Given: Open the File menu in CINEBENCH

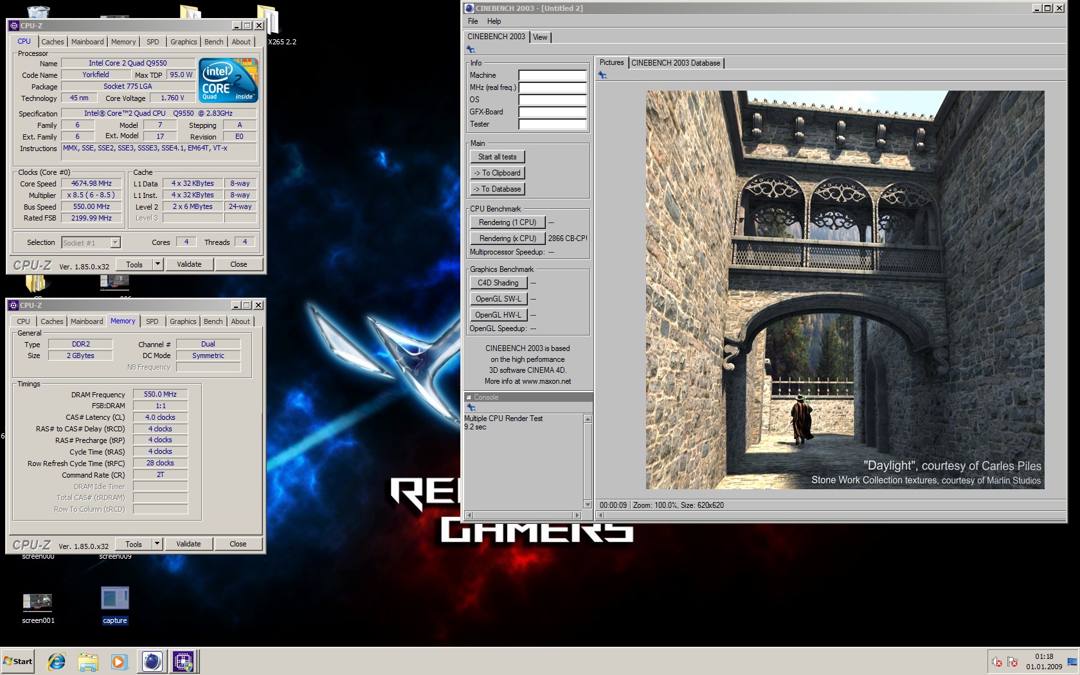Looking at the screenshot, I should pyautogui.click(x=473, y=21).
